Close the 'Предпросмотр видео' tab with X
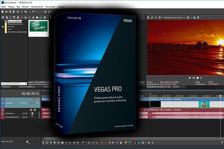Screen dimensions: 224x149 pyautogui.click(x=169, y=87)
